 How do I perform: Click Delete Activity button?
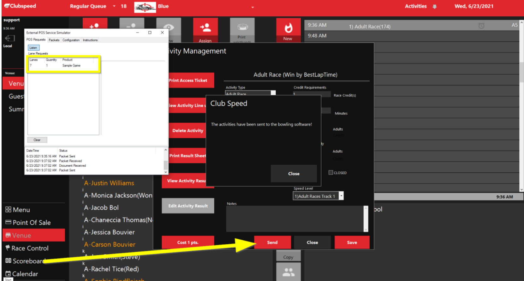point(188,130)
